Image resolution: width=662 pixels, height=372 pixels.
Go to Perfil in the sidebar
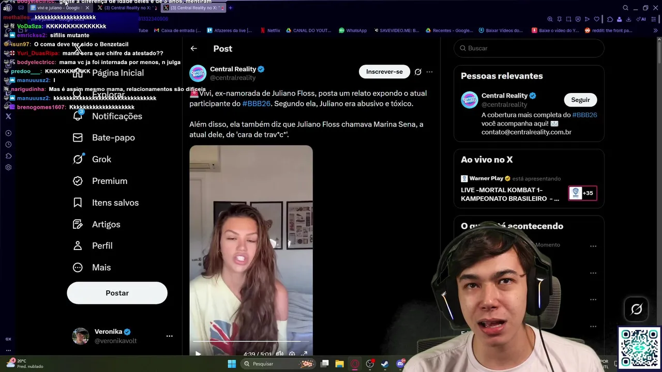[x=93, y=245]
